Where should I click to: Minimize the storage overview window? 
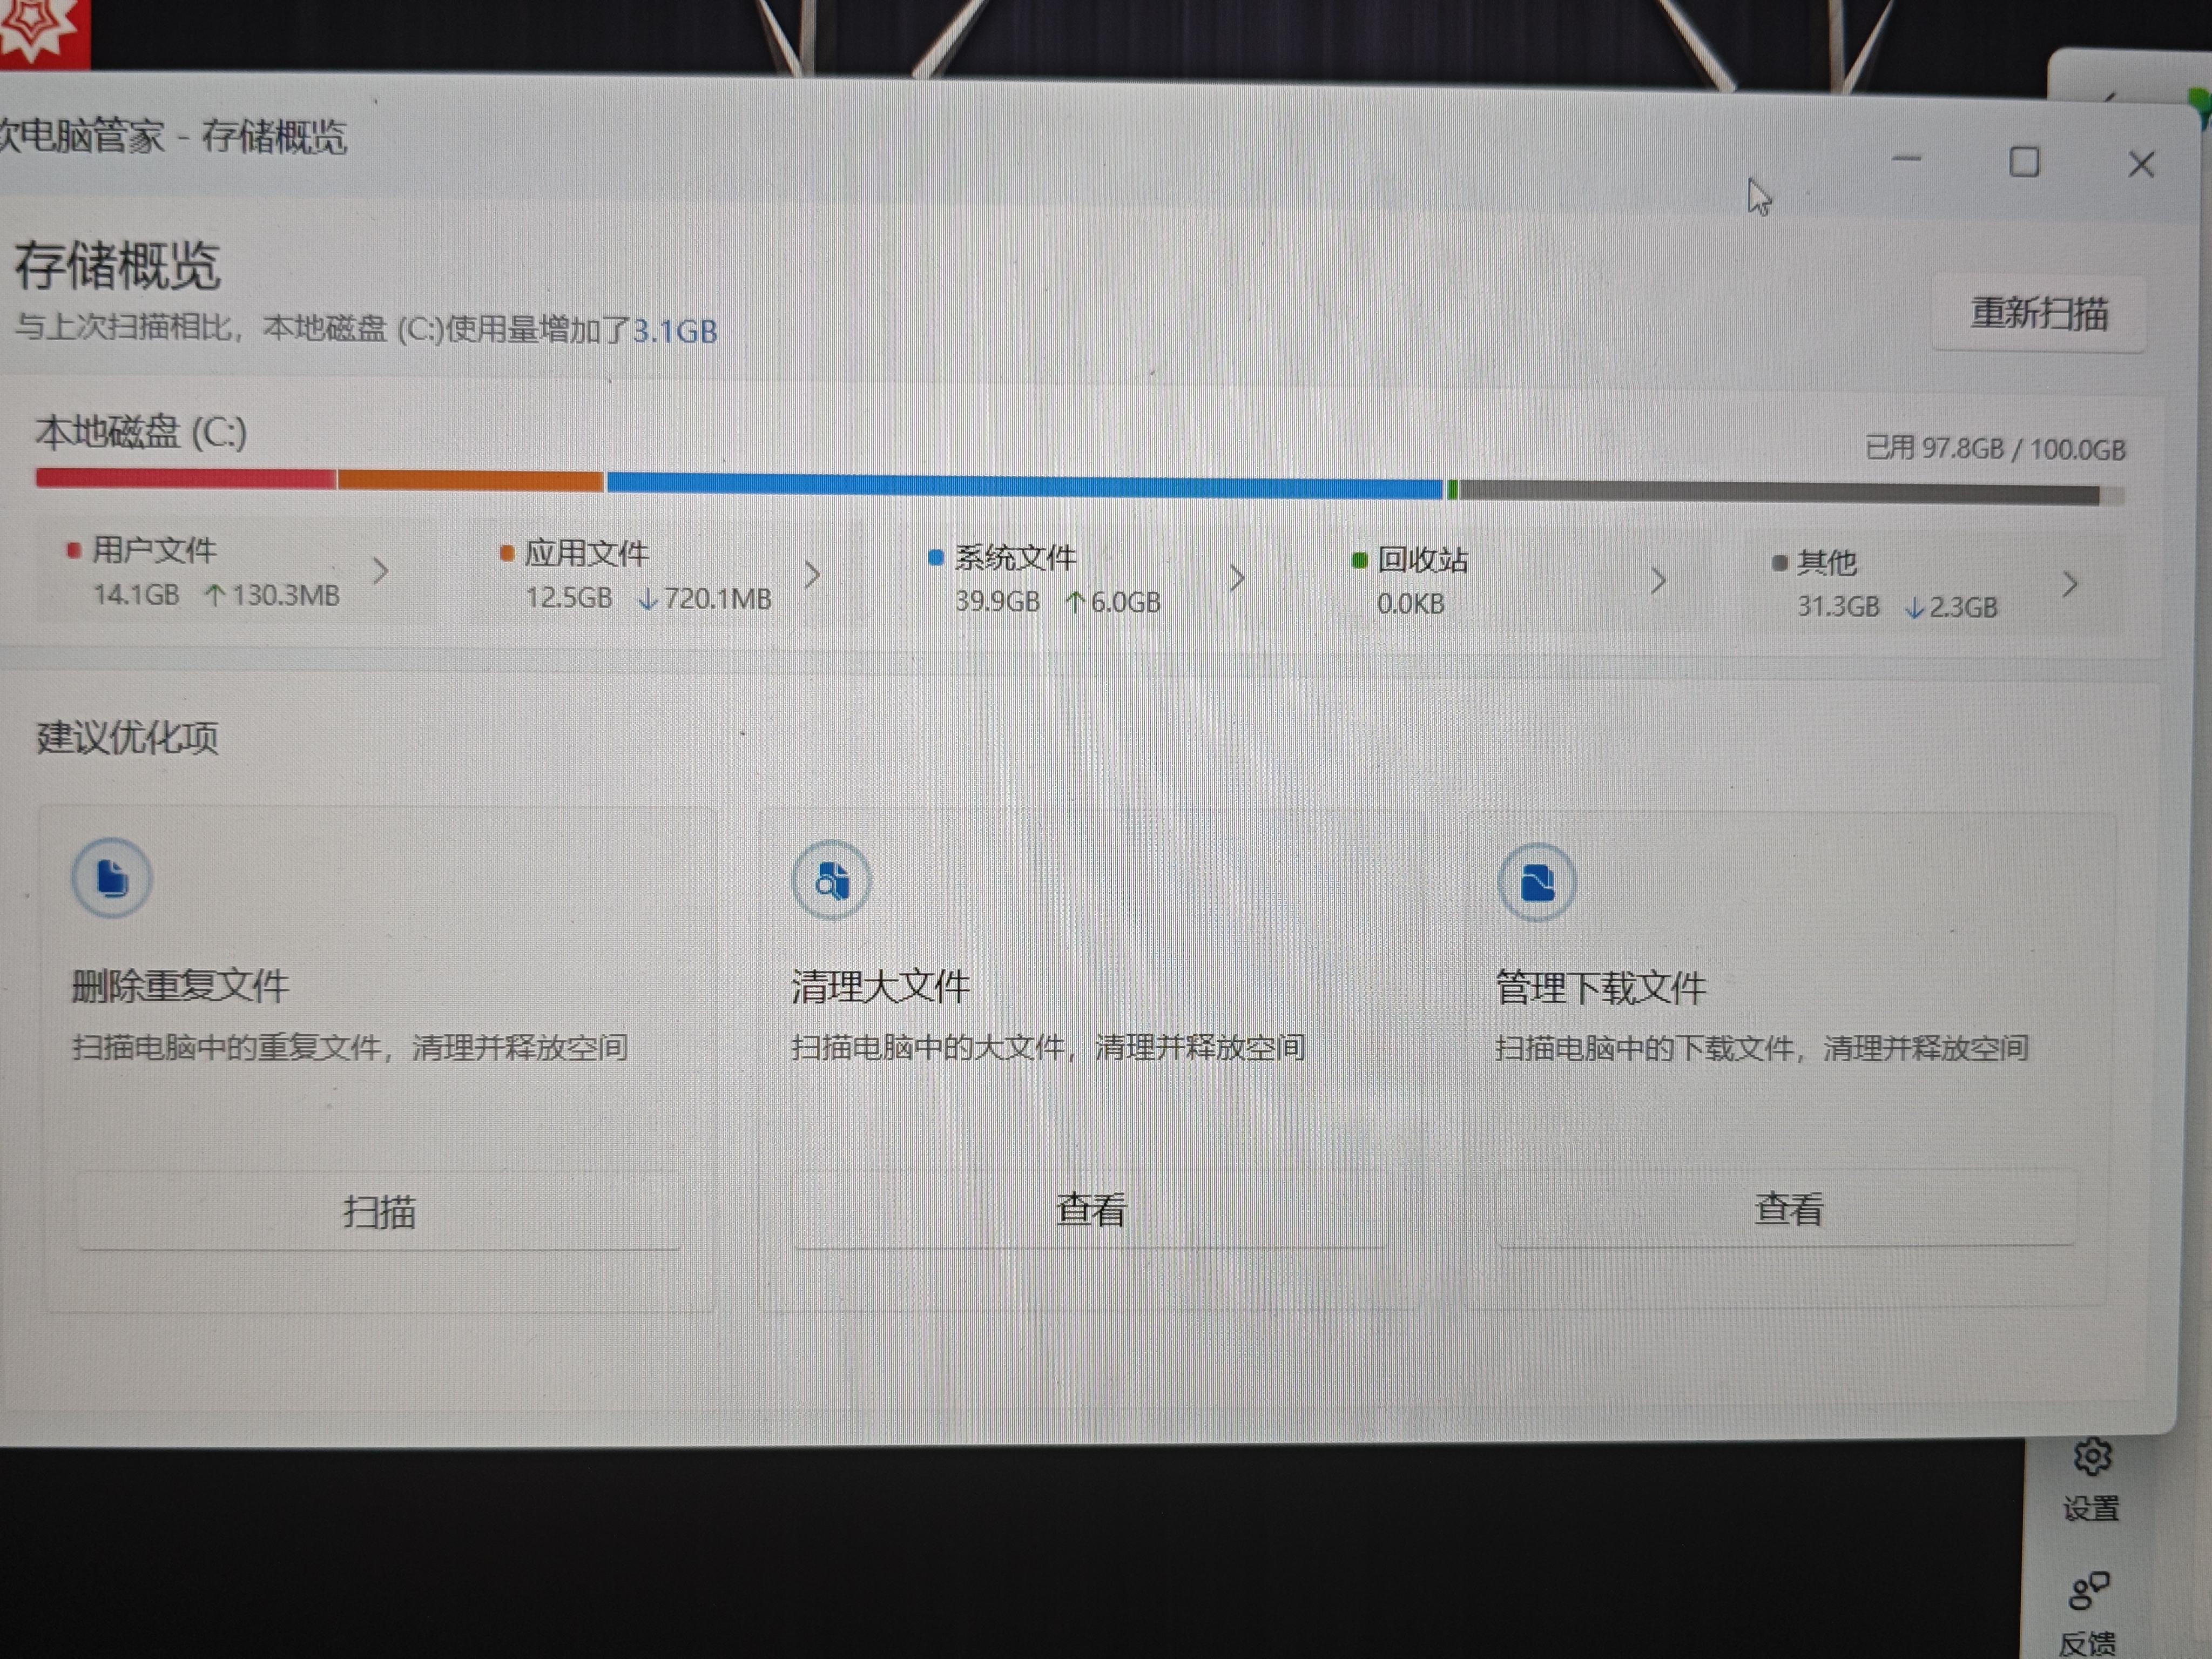(x=1907, y=159)
